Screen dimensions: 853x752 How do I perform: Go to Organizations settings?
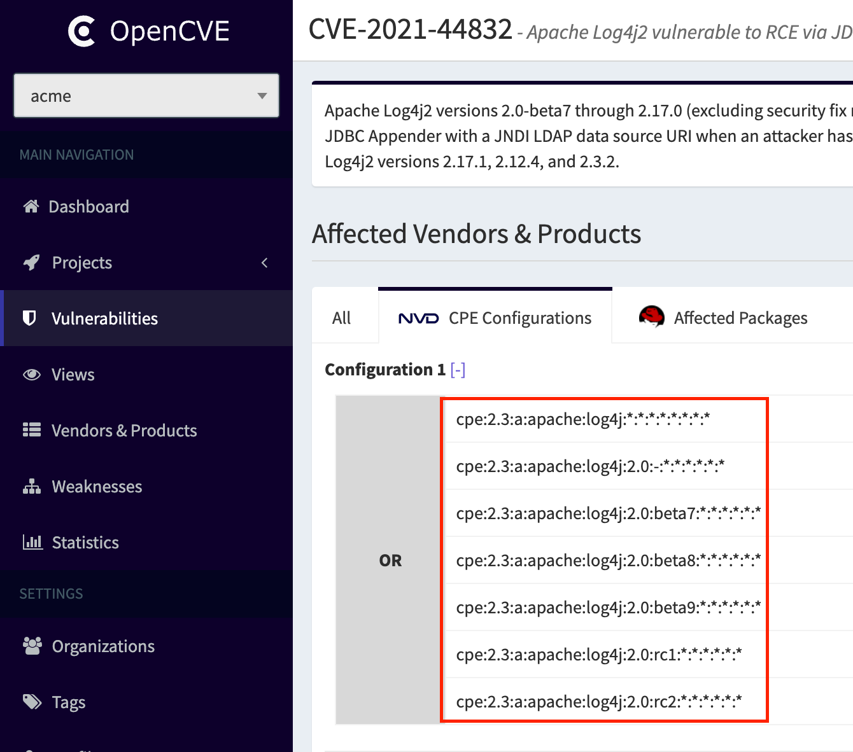(146, 646)
